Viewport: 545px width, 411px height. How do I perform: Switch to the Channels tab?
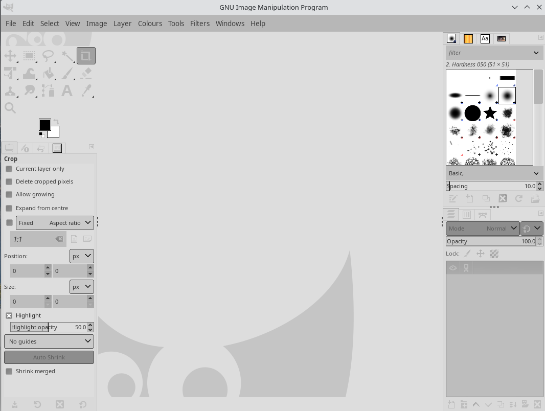point(467,215)
